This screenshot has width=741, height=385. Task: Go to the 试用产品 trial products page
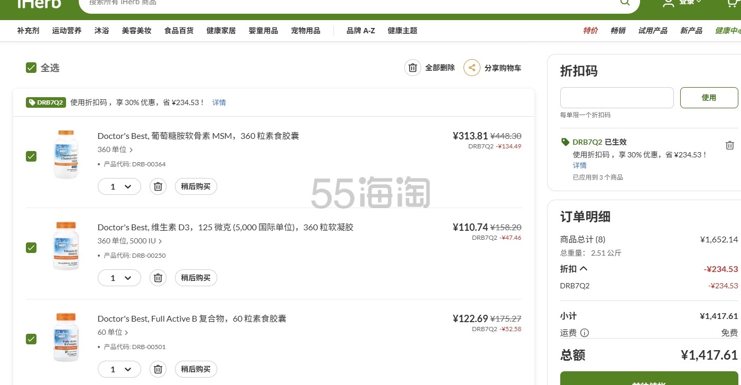click(x=653, y=31)
